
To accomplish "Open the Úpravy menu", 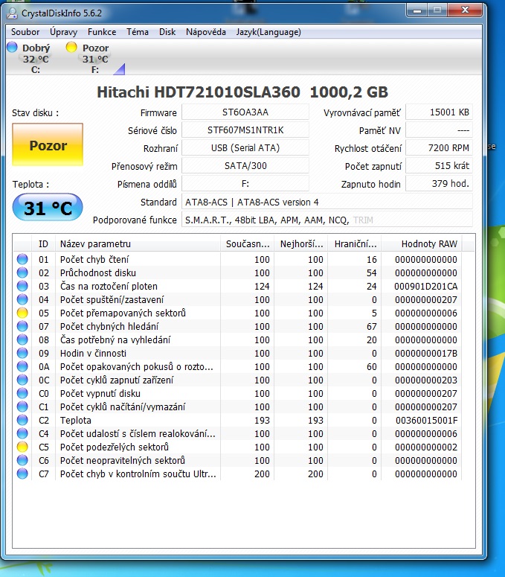I will coord(63,32).
